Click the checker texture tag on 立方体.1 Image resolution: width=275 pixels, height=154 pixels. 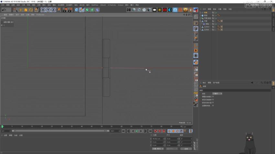click(222, 27)
